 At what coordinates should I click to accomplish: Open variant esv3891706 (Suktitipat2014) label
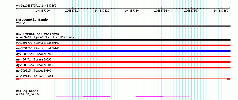tap(38, 48)
